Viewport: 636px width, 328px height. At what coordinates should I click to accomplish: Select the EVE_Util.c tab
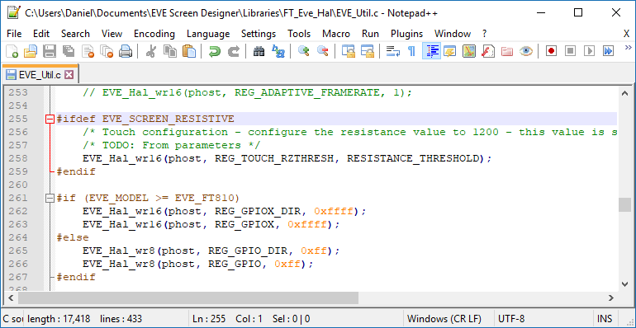point(40,74)
